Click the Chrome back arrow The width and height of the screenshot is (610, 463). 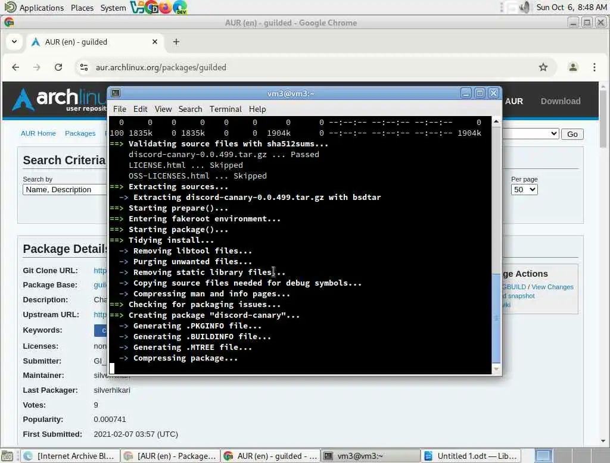pos(15,67)
